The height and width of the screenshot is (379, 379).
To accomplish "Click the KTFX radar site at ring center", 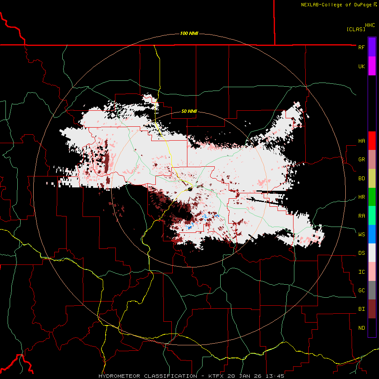I will point(189,189).
